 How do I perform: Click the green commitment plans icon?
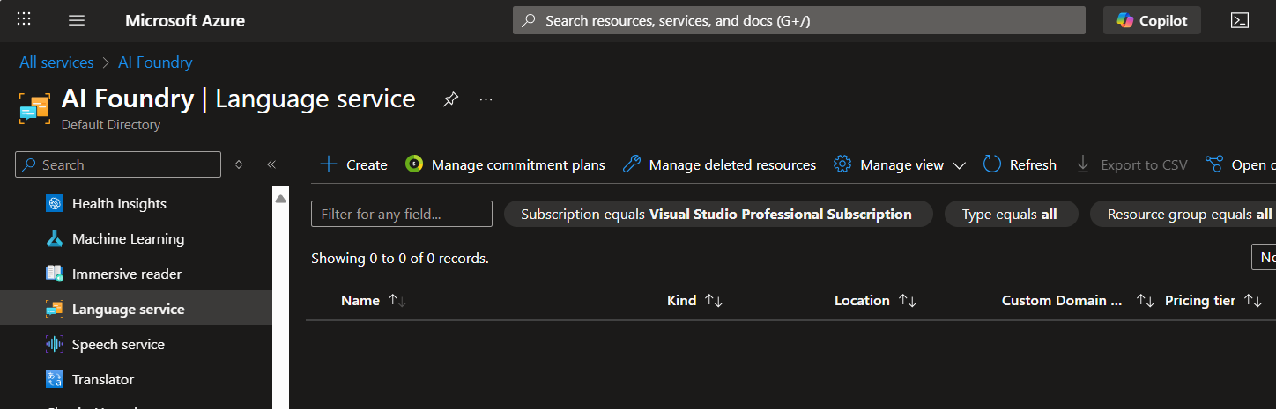point(413,164)
